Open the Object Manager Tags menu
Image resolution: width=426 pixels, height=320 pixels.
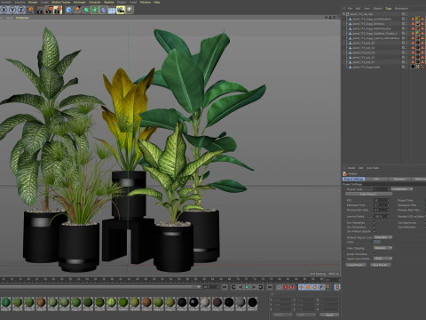(x=389, y=8)
